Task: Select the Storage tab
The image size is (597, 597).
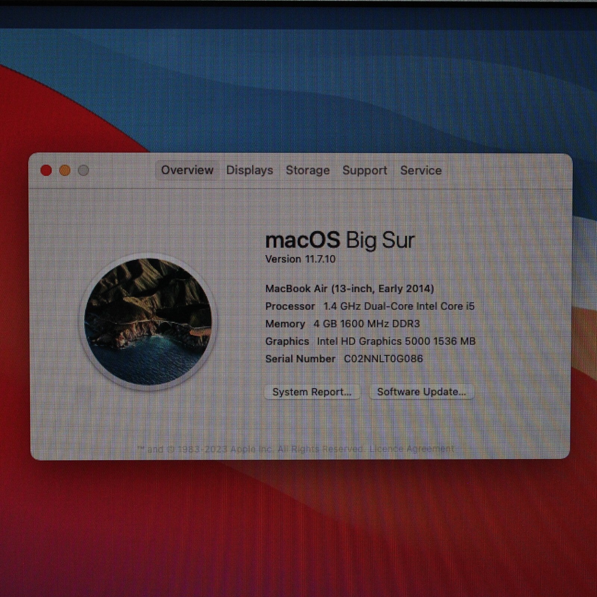Action: tap(307, 170)
